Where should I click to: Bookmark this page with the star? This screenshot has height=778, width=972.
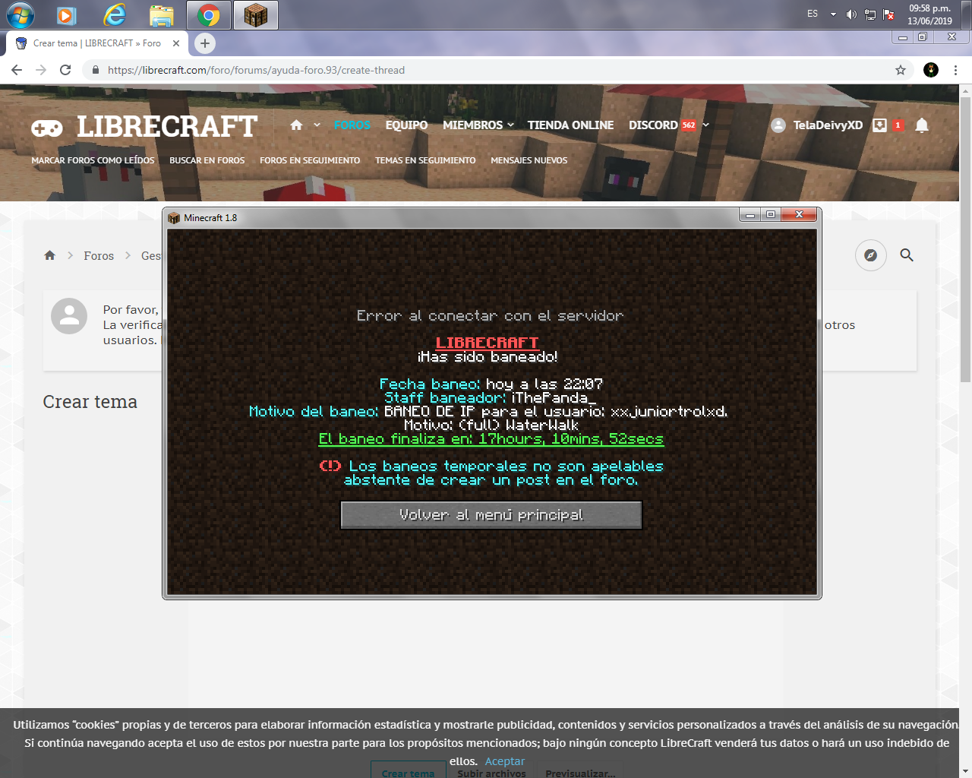901,70
